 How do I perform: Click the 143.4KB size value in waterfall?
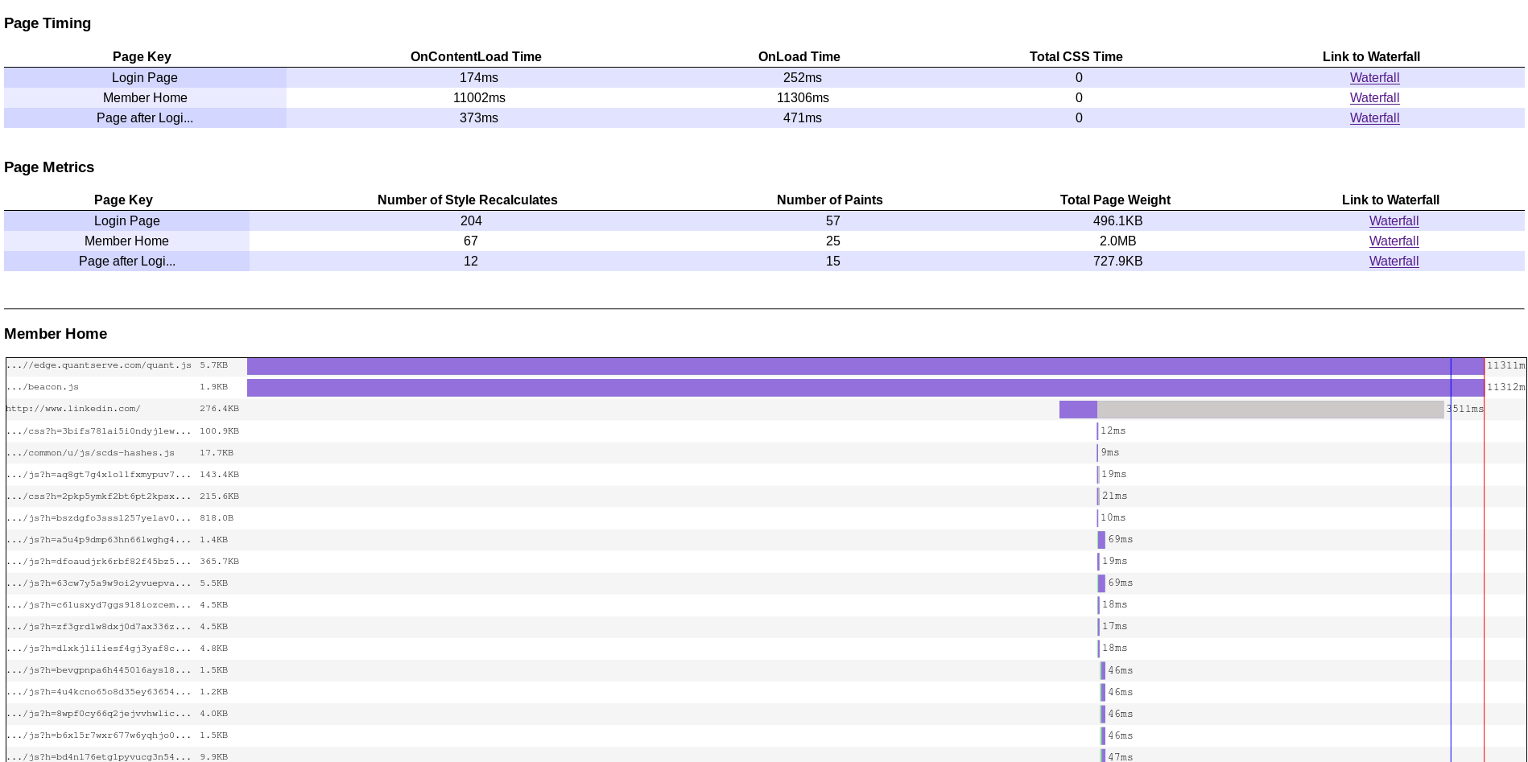pos(220,475)
